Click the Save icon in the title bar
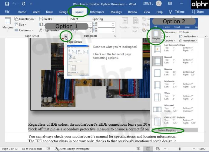The height and width of the screenshot is (152, 209). pyautogui.click(x=7, y=4)
